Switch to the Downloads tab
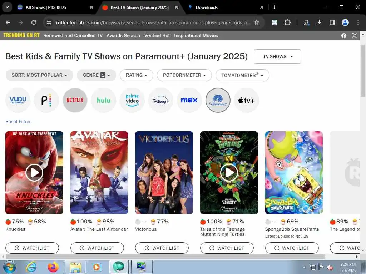The width and height of the screenshot is (366, 274). tap(207, 7)
